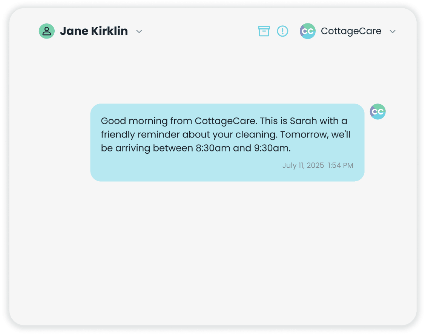Click the CC avatar beside the message
Viewport: 425px width, 335px height.
click(x=377, y=111)
